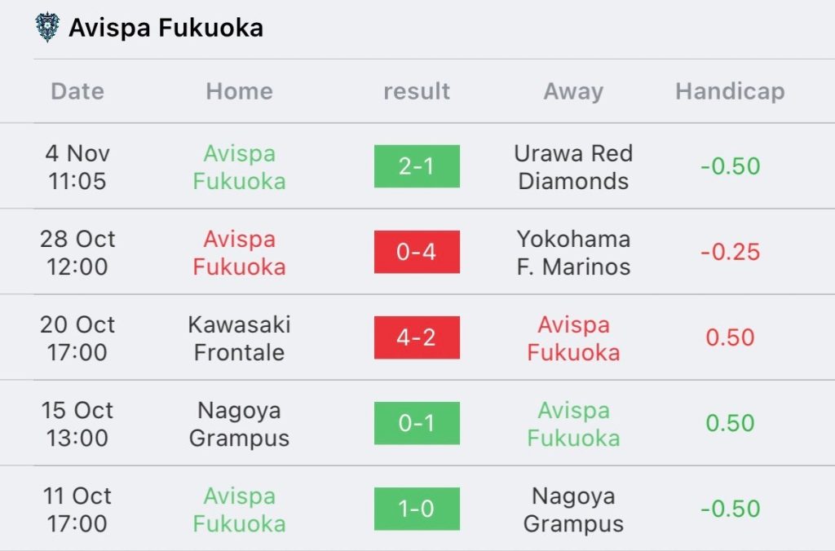Open the red 0-4 result badge
This screenshot has width=835, height=551.
pyautogui.click(x=417, y=252)
